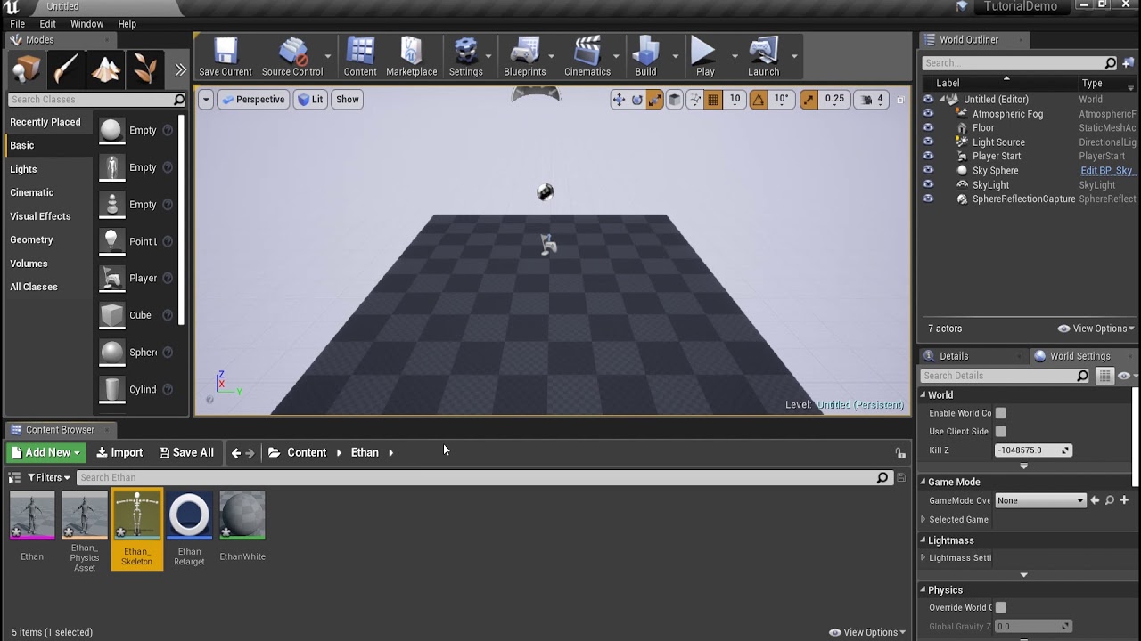Open the Marketplace toolbar button
Viewport: 1141px width, 641px height.
[x=412, y=57]
